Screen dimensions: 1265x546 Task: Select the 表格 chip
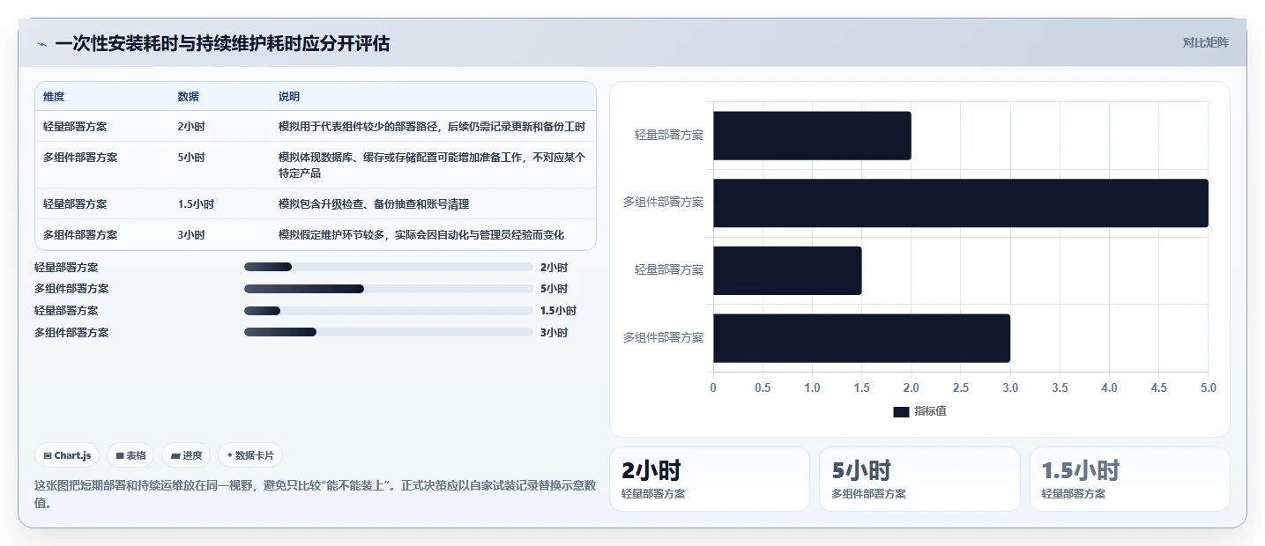[x=130, y=455]
